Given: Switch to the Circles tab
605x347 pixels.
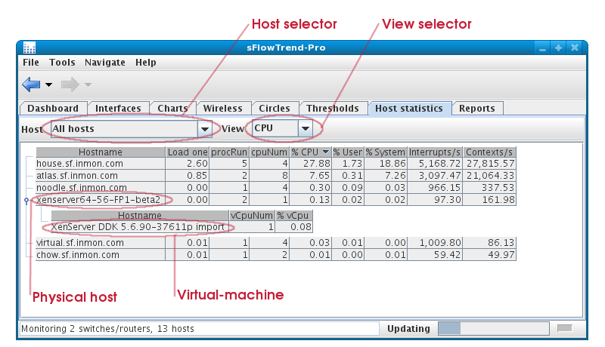Looking at the screenshot, I should [x=274, y=109].
